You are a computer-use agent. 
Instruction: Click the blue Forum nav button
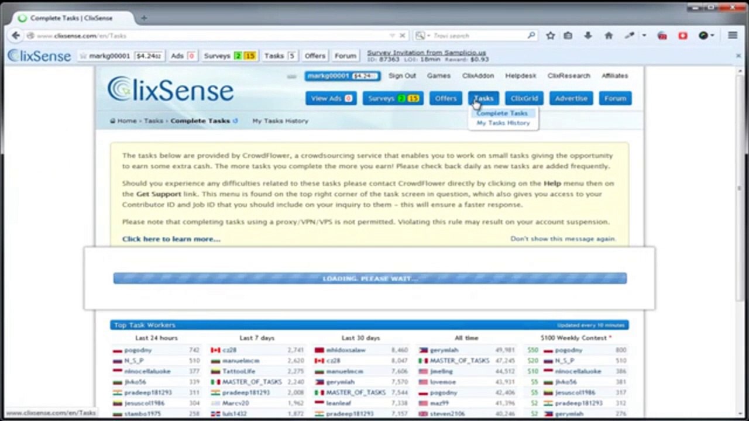click(x=615, y=98)
